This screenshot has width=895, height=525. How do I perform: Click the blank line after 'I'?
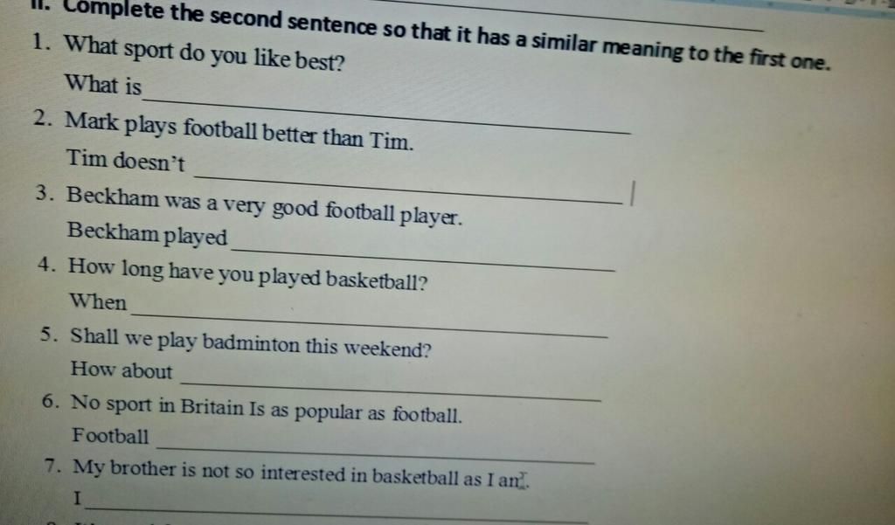click(336, 514)
